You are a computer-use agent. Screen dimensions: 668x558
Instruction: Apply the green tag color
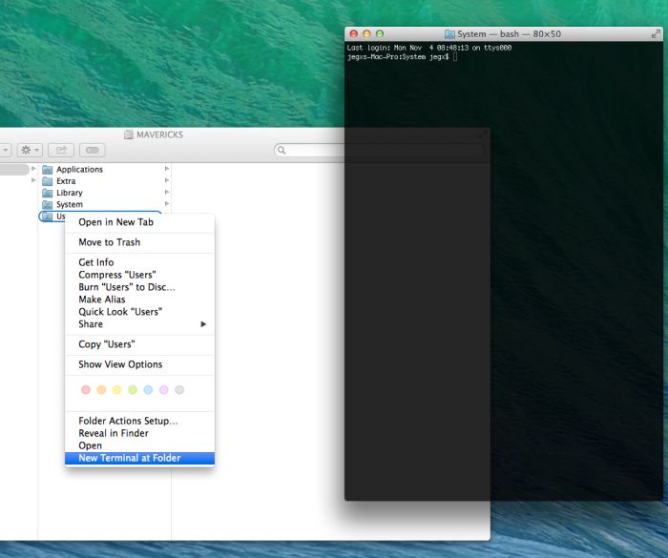click(x=133, y=390)
